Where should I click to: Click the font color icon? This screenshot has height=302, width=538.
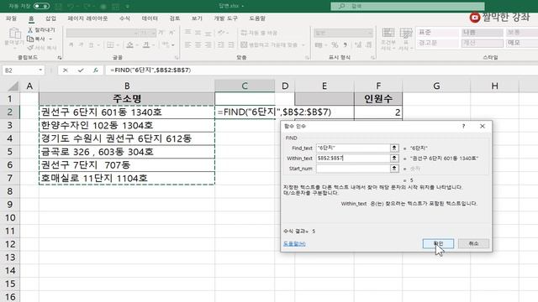tap(146, 44)
